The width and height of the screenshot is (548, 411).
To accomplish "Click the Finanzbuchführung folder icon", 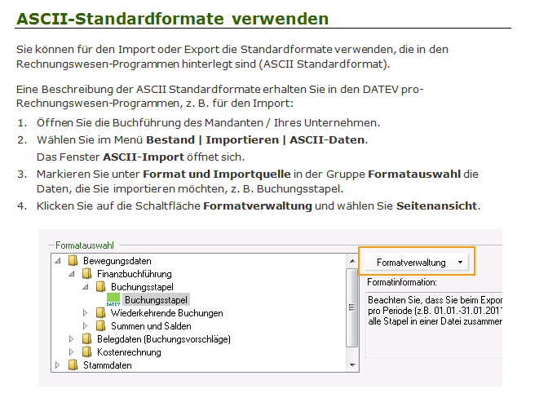I will (x=87, y=274).
